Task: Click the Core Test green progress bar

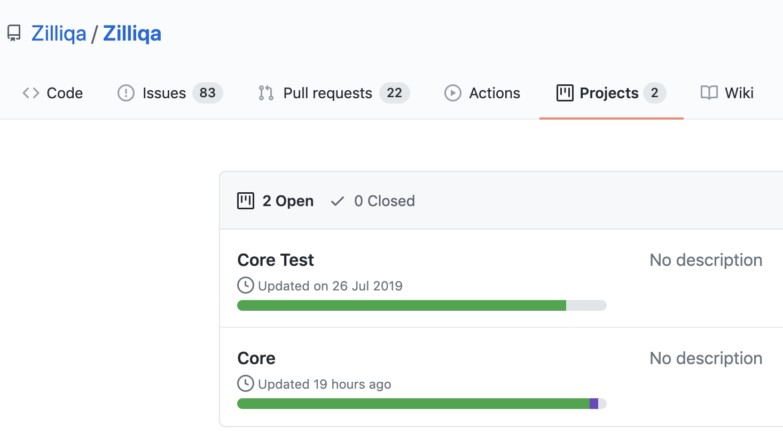Action: click(x=402, y=305)
